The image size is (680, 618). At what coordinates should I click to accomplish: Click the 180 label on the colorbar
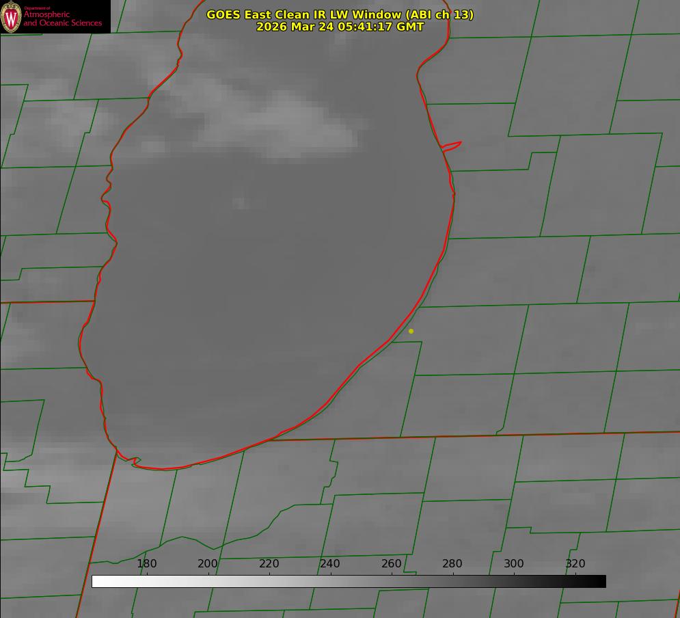pos(147,563)
